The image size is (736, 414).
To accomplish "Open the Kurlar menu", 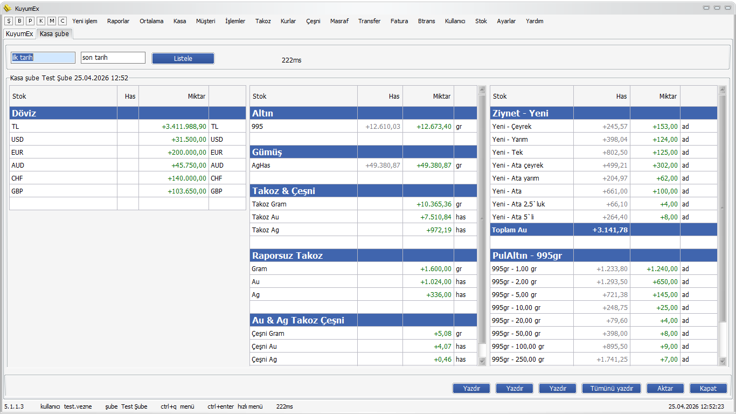I will (x=288, y=21).
